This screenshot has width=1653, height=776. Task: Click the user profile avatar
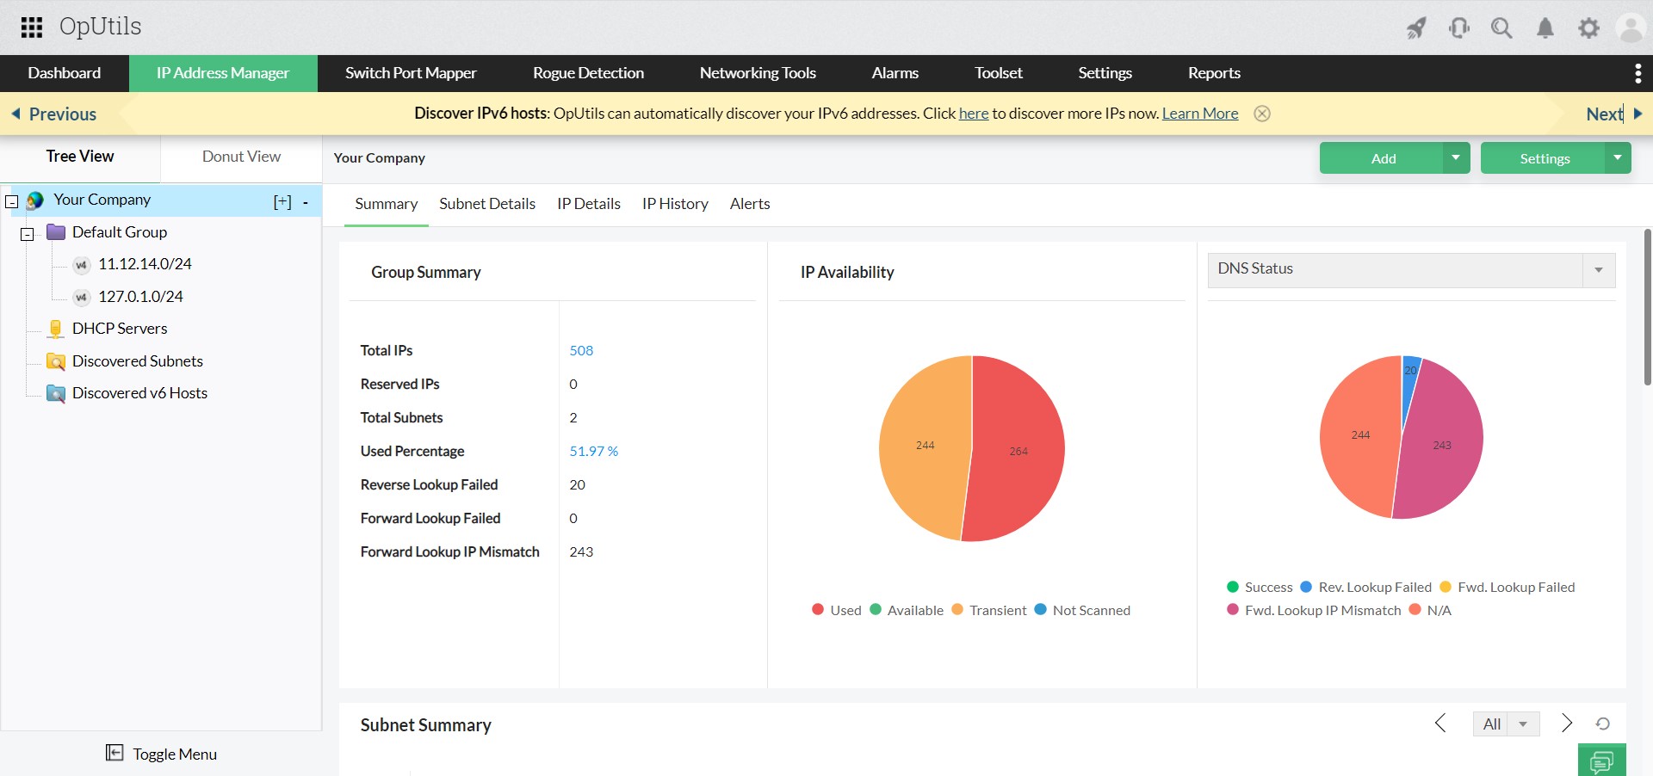(x=1631, y=27)
